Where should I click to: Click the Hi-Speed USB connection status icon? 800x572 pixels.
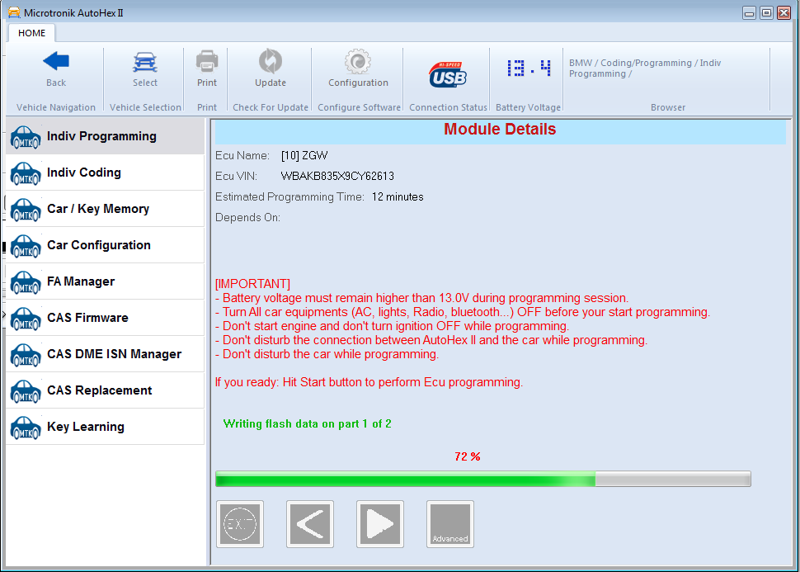pyautogui.click(x=448, y=74)
